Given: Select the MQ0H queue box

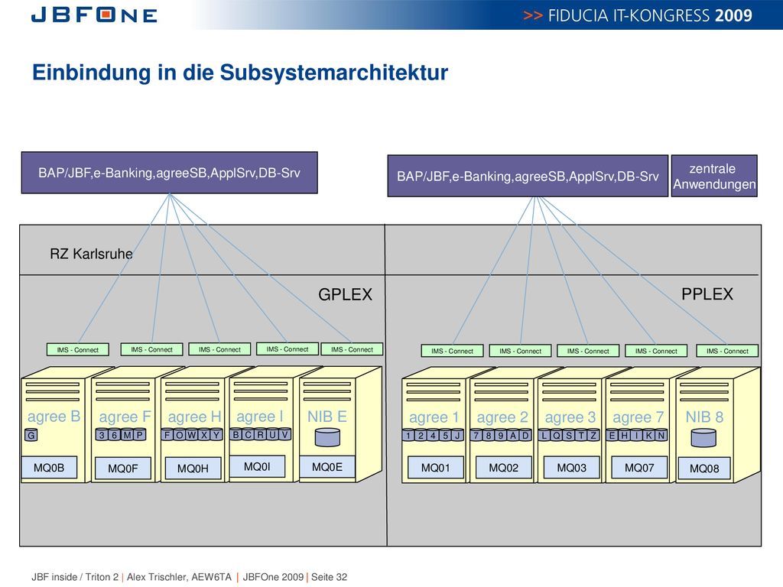Looking at the screenshot, I should 193,469.
